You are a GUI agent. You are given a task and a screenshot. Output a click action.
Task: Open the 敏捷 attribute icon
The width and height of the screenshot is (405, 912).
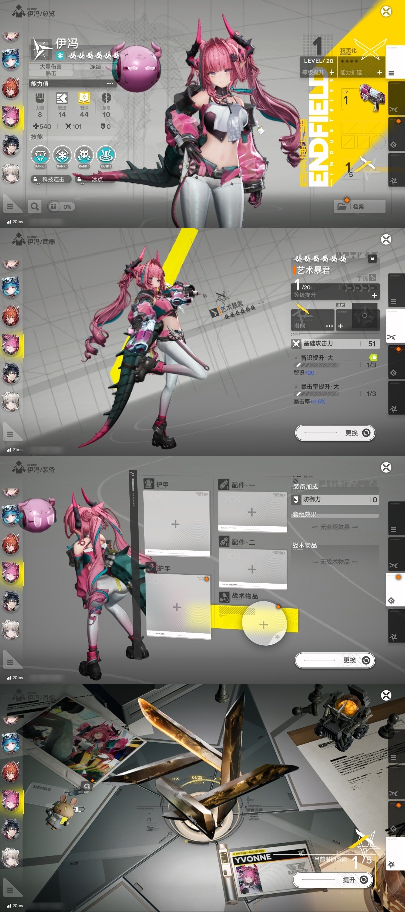[62, 98]
